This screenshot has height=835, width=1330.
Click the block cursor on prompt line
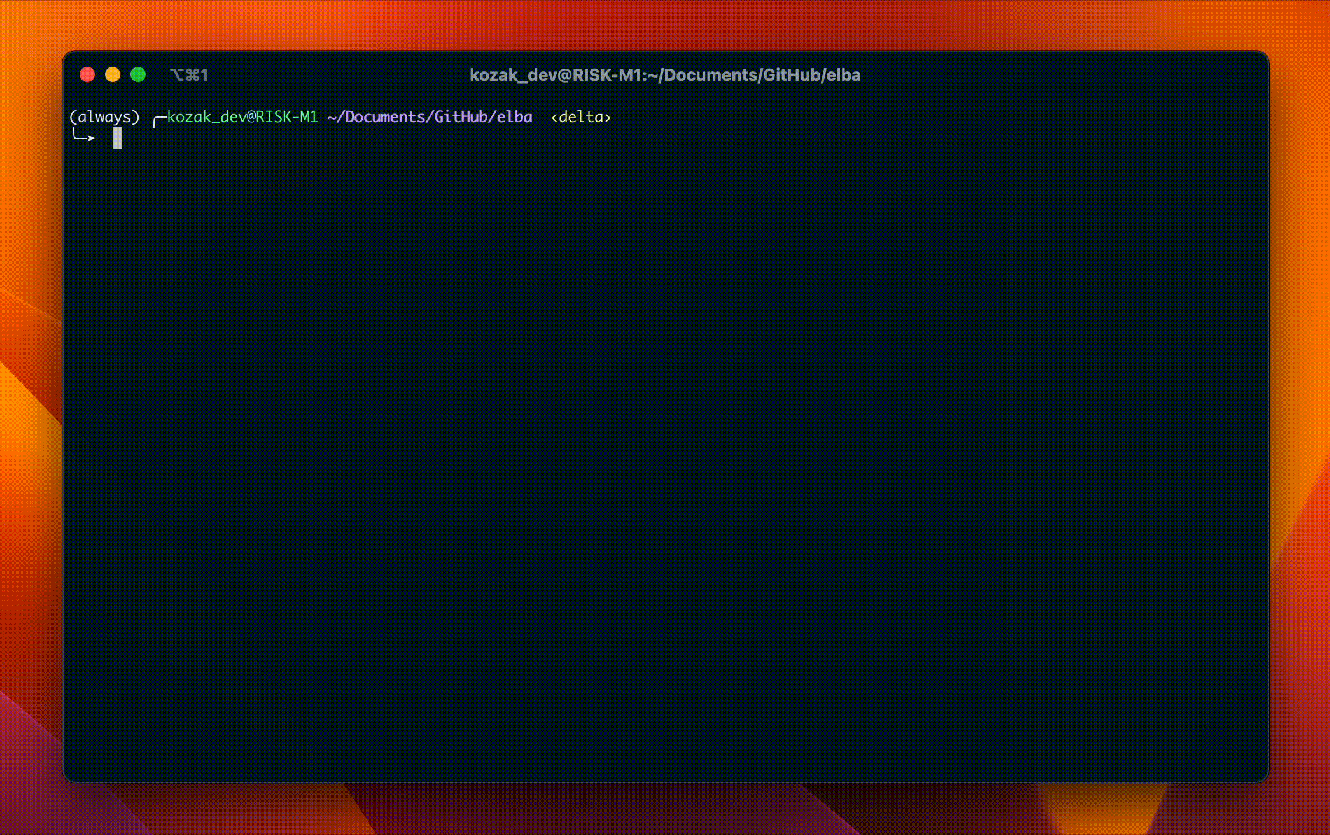(118, 138)
